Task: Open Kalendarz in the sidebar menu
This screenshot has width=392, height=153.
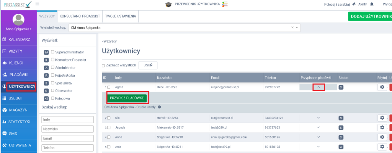Action: (19, 39)
